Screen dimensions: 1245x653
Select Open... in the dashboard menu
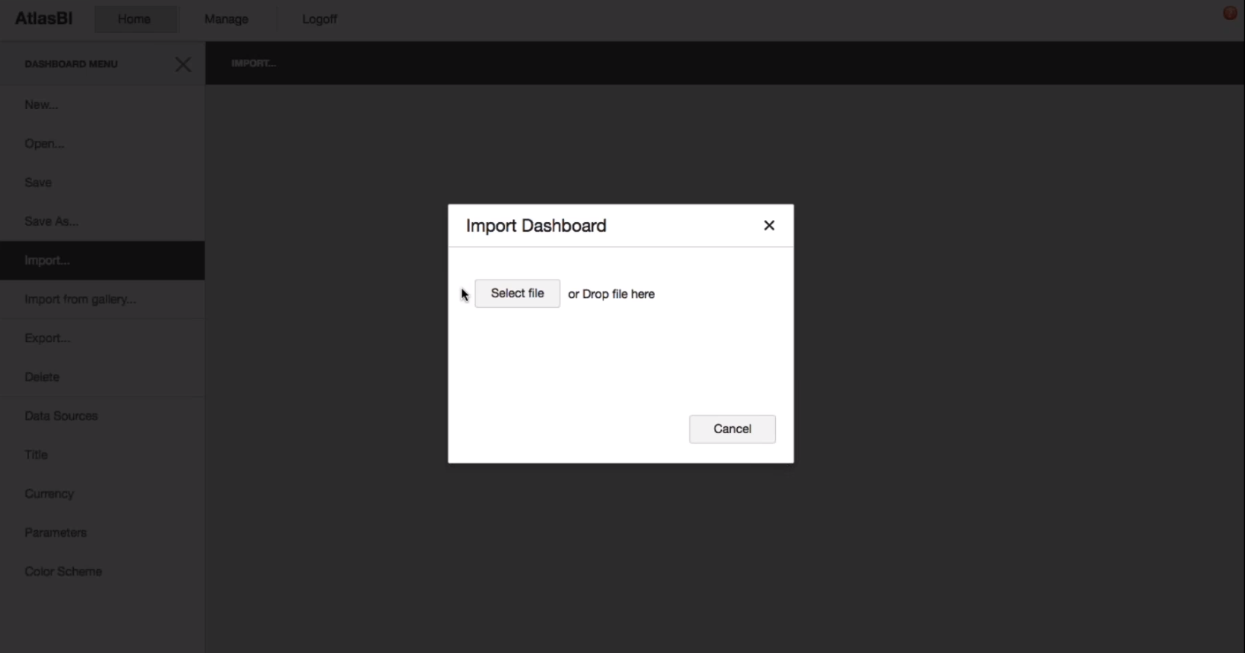(x=45, y=144)
